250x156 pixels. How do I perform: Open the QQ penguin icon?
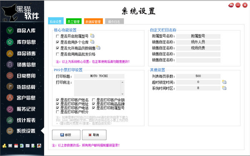39,146
